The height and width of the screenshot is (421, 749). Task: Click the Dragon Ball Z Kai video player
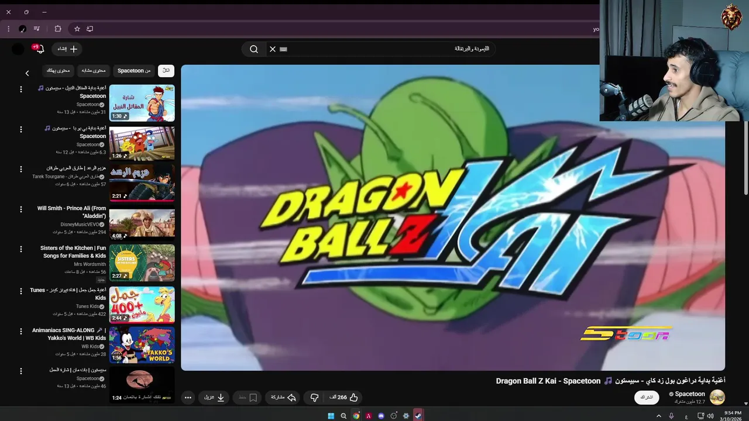(x=453, y=218)
